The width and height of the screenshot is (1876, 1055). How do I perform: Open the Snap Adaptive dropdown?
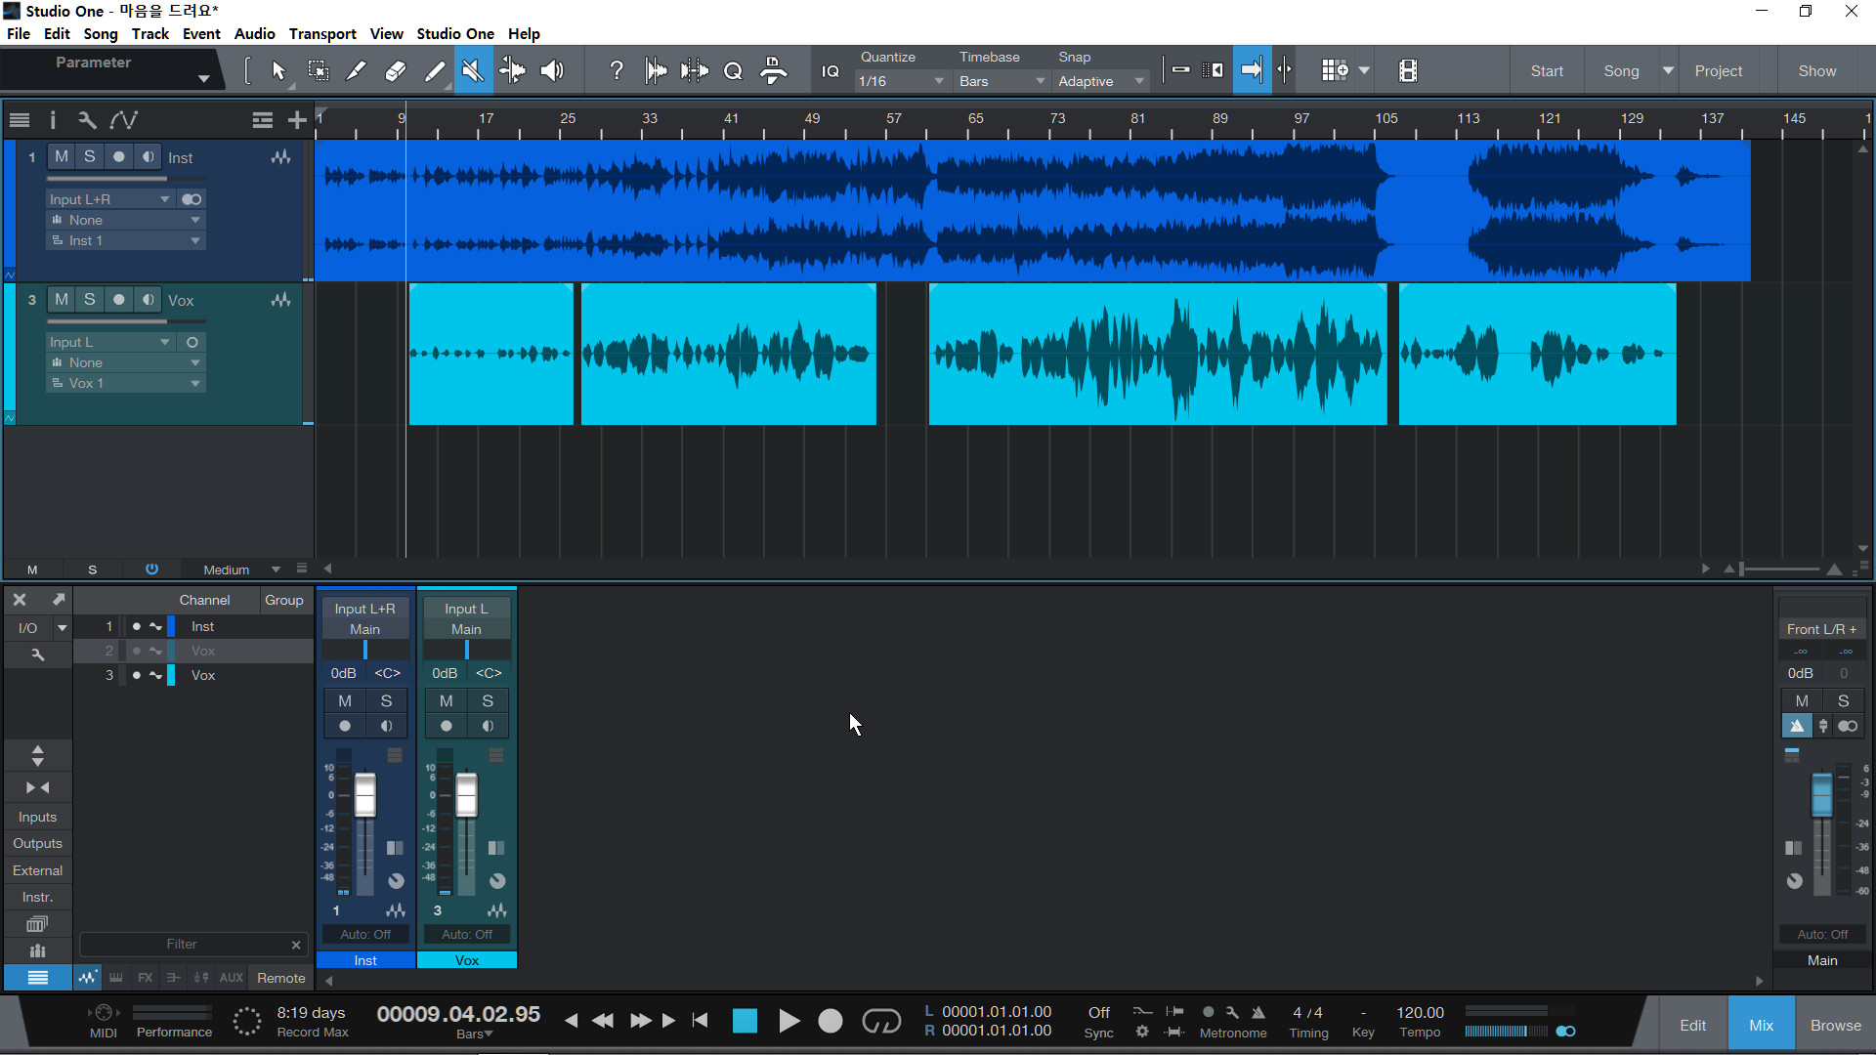(1100, 81)
